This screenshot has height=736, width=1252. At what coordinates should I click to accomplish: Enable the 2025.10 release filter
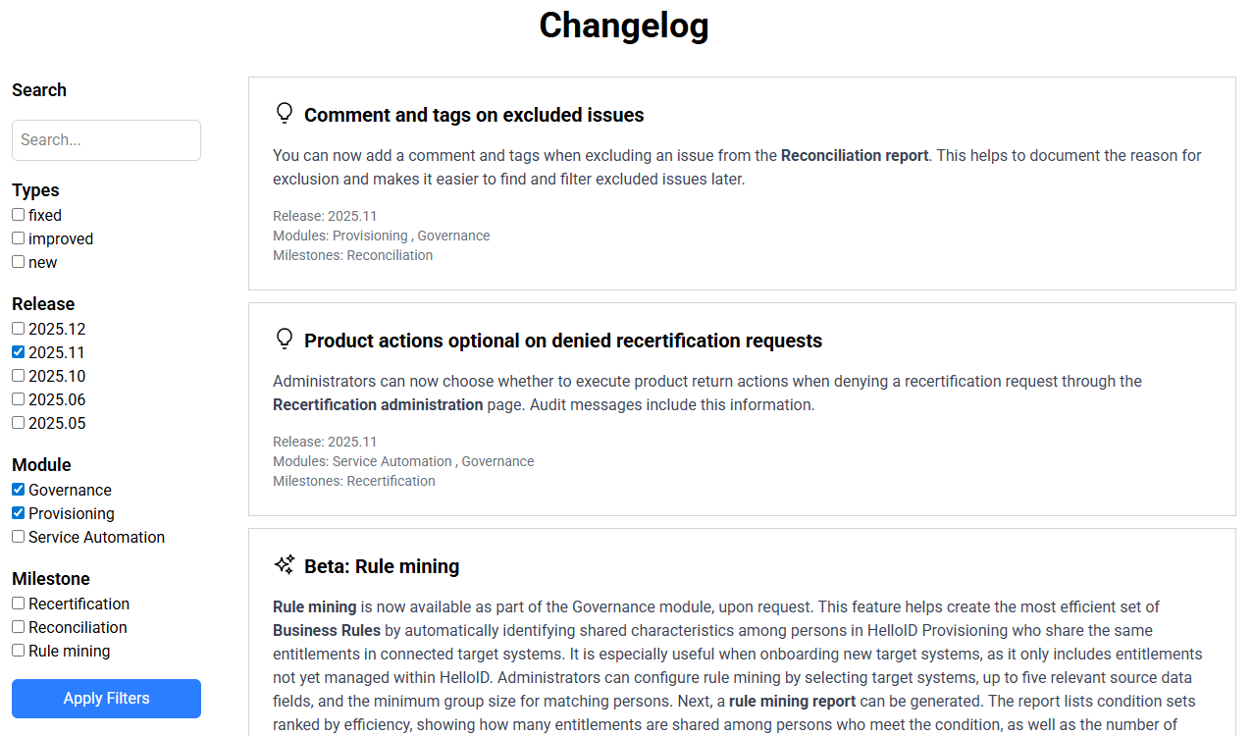click(17, 375)
